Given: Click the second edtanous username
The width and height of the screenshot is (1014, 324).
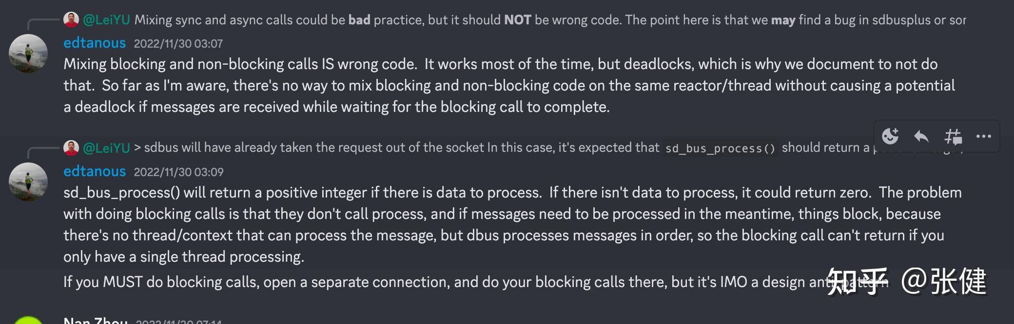Looking at the screenshot, I should click(94, 171).
